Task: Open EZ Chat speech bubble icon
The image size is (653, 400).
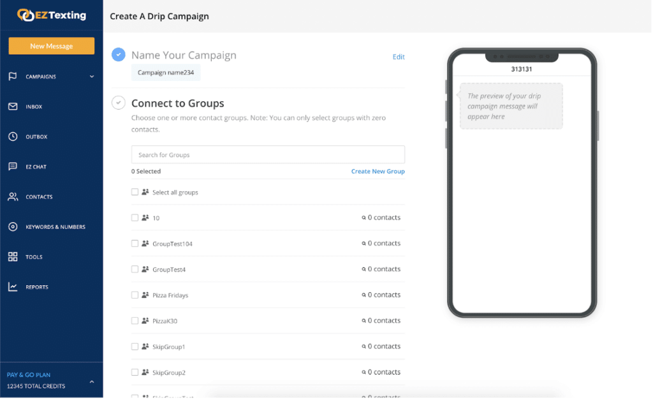Action: (13, 167)
